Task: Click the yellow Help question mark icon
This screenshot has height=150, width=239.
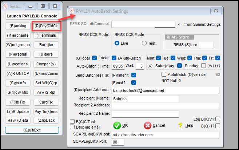Action: (180, 125)
